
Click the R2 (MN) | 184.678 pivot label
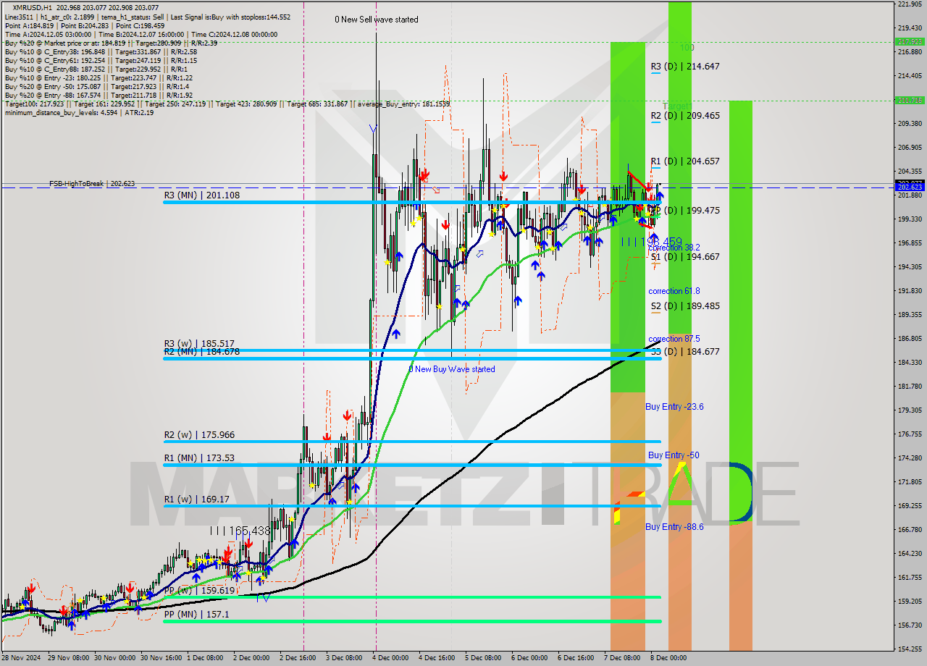[x=201, y=351]
